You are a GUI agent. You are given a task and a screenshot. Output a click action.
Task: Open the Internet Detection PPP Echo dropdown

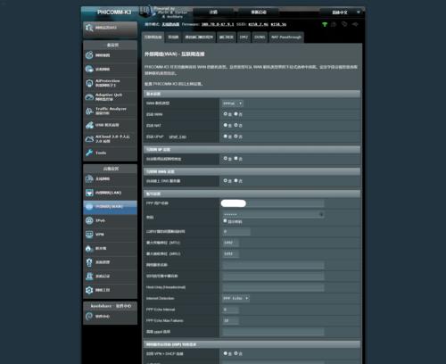tap(235, 298)
